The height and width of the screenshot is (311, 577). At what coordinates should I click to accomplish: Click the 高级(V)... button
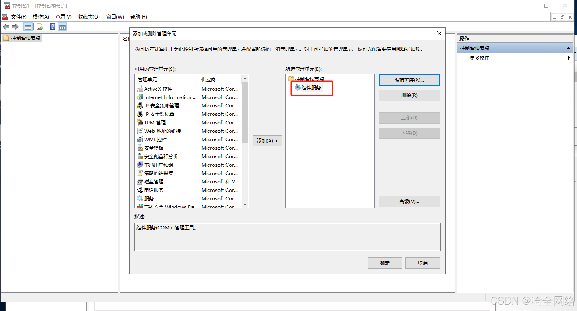[409, 202]
